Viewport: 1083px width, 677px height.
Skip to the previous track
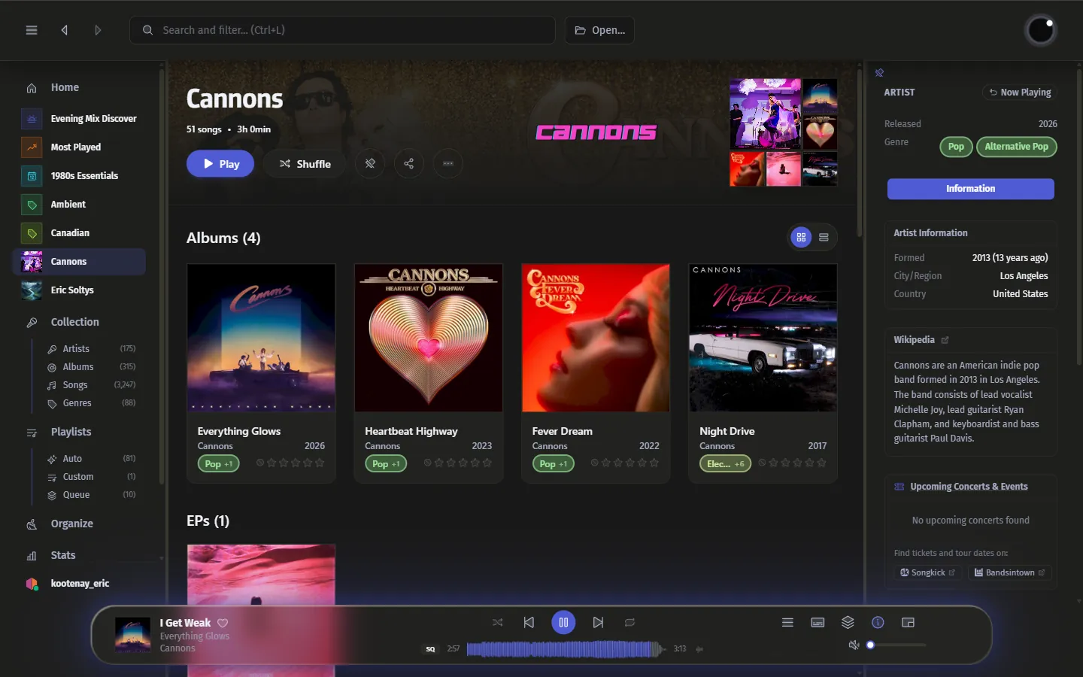529,622
